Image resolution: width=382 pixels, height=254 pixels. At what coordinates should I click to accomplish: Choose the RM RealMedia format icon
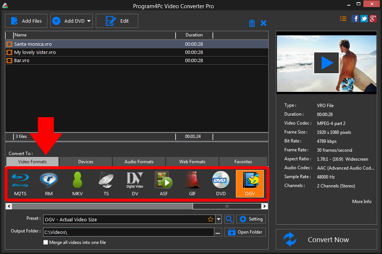click(x=49, y=183)
